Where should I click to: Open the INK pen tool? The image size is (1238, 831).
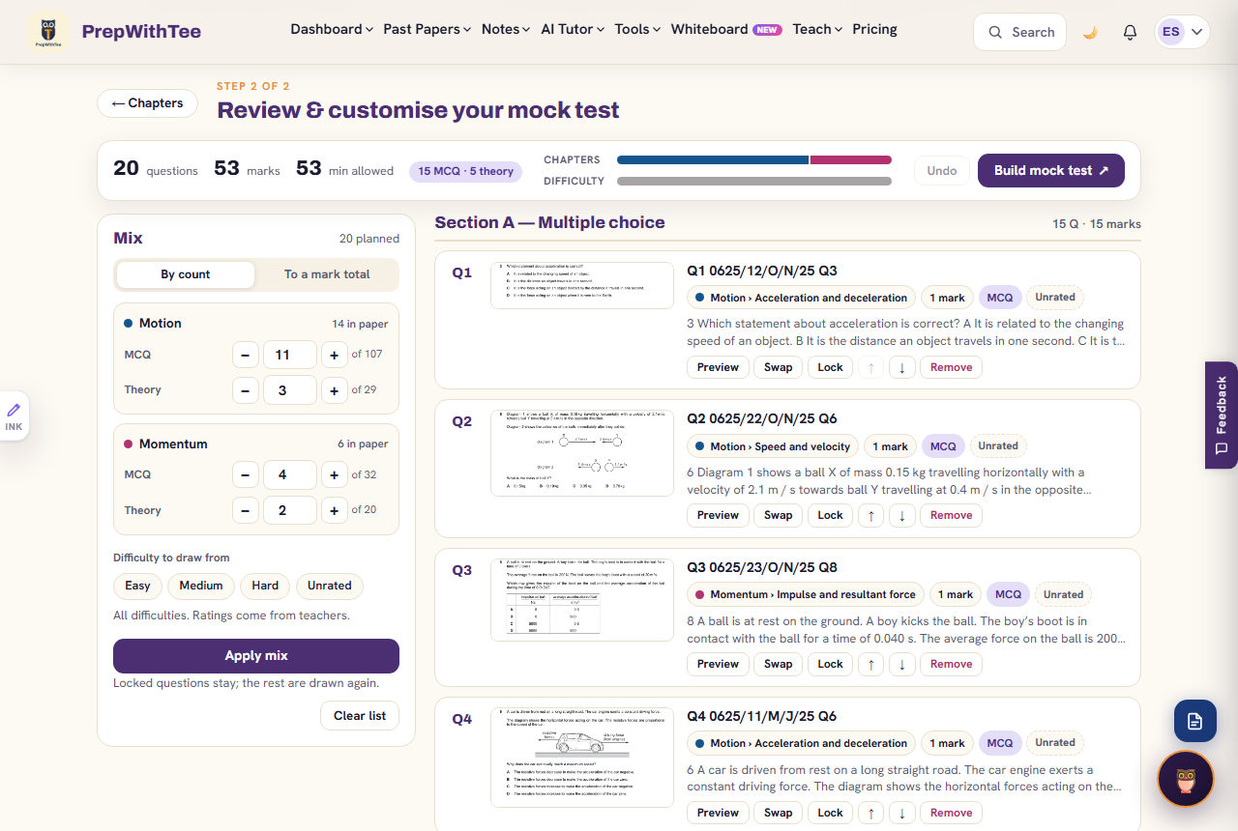click(x=14, y=415)
